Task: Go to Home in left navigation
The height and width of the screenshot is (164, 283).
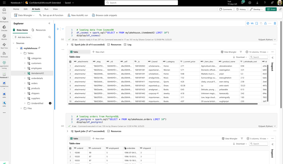Action: [4, 11]
